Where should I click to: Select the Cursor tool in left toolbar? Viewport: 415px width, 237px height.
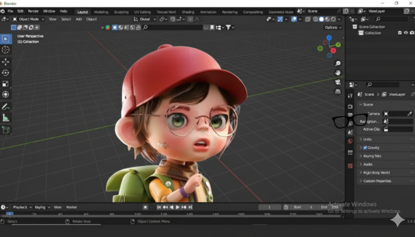pyautogui.click(x=6, y=50)
